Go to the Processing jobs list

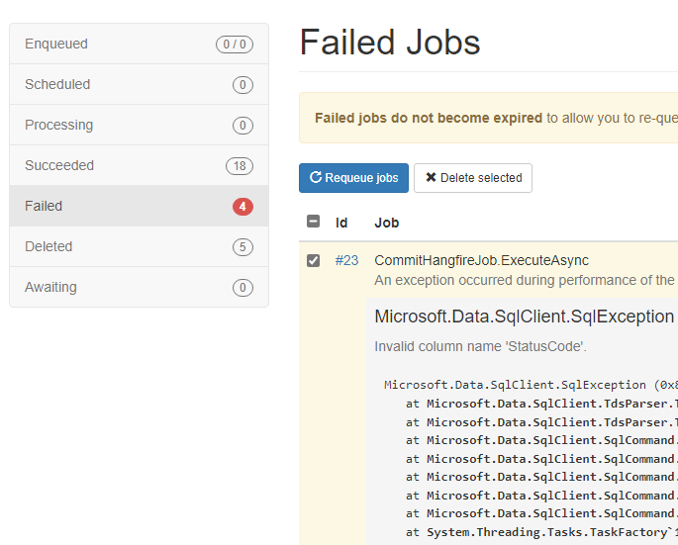[x=140, y=125]
